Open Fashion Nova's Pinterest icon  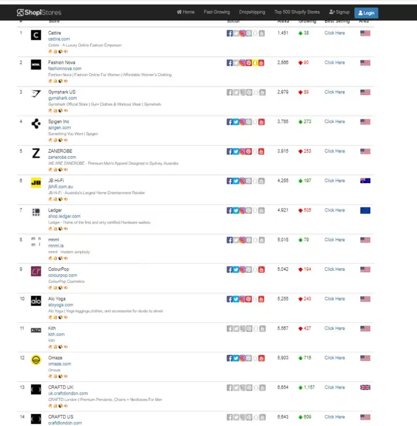[x=248, y=63]
